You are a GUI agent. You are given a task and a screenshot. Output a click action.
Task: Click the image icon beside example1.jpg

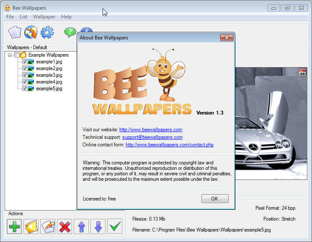pyautogui.click(x=31, y=62)
